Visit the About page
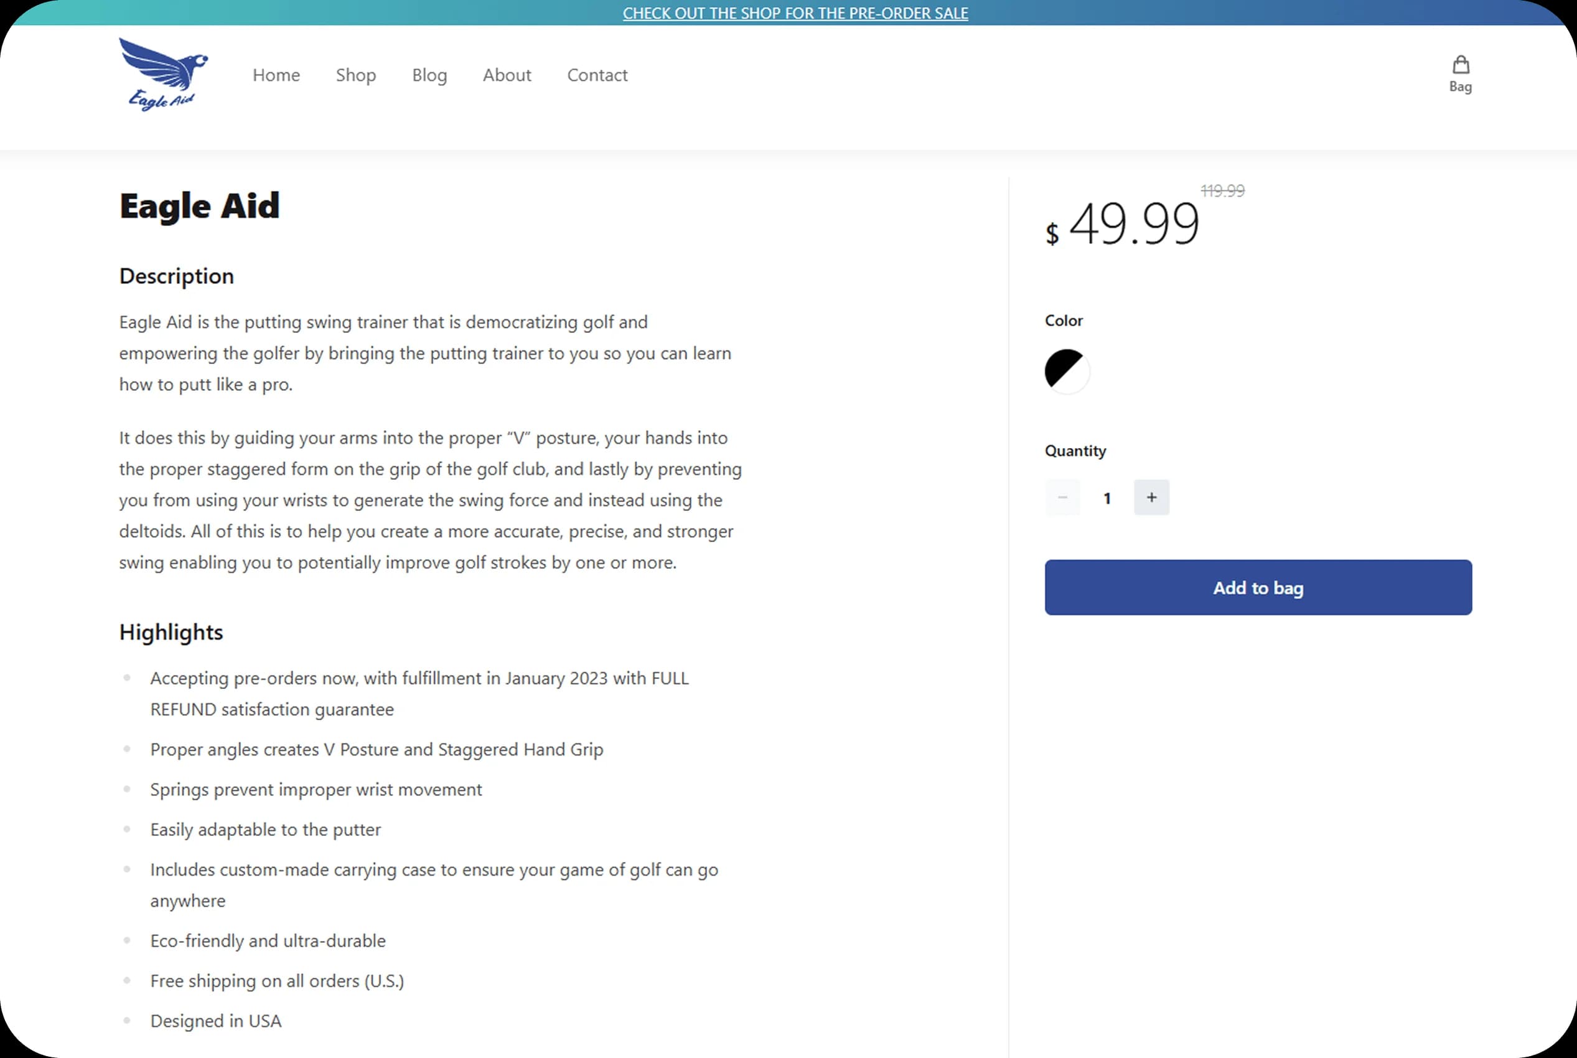 pyautogui.click(x=507, y=75)
